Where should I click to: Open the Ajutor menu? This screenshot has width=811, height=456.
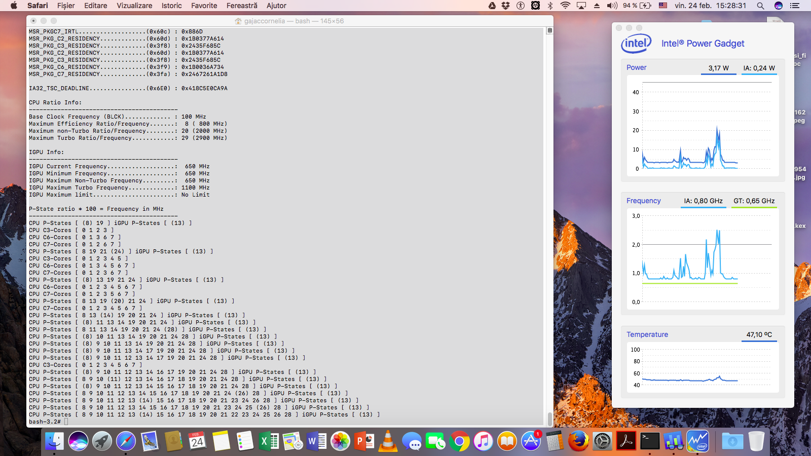click(x=276, y=6)
